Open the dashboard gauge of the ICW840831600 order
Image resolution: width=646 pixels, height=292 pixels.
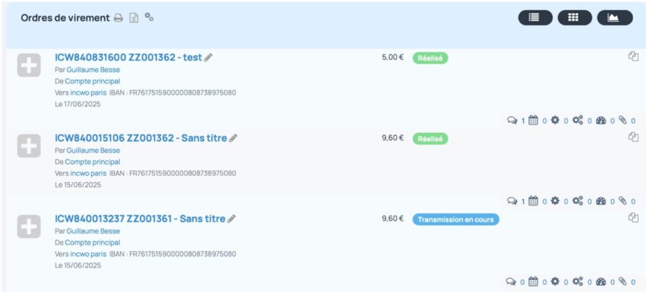(601, 121)
